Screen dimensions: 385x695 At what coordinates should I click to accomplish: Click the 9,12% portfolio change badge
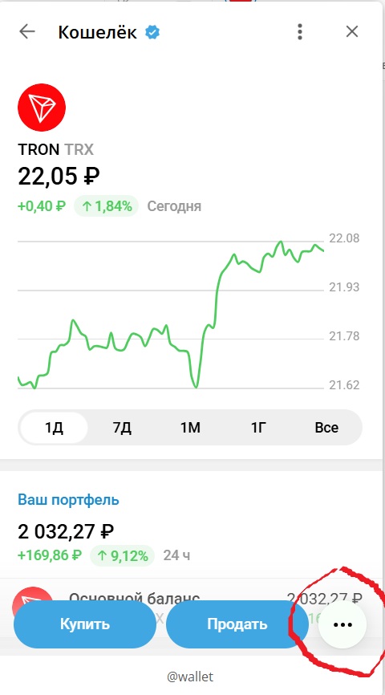122,555
